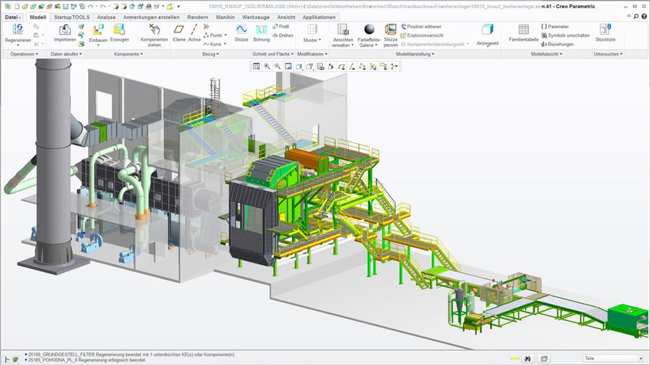Toggle Skizze pausen appearance option

point(391,30)
